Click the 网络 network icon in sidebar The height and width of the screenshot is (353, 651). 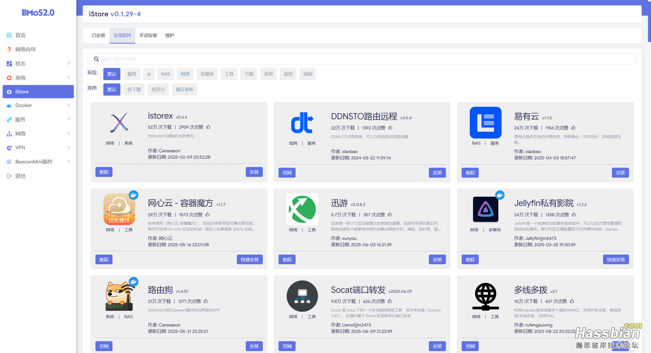tap(9, 134)
